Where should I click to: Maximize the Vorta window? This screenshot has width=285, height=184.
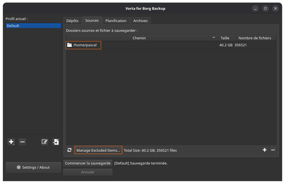pyautogui.click(x=265, y=8)
